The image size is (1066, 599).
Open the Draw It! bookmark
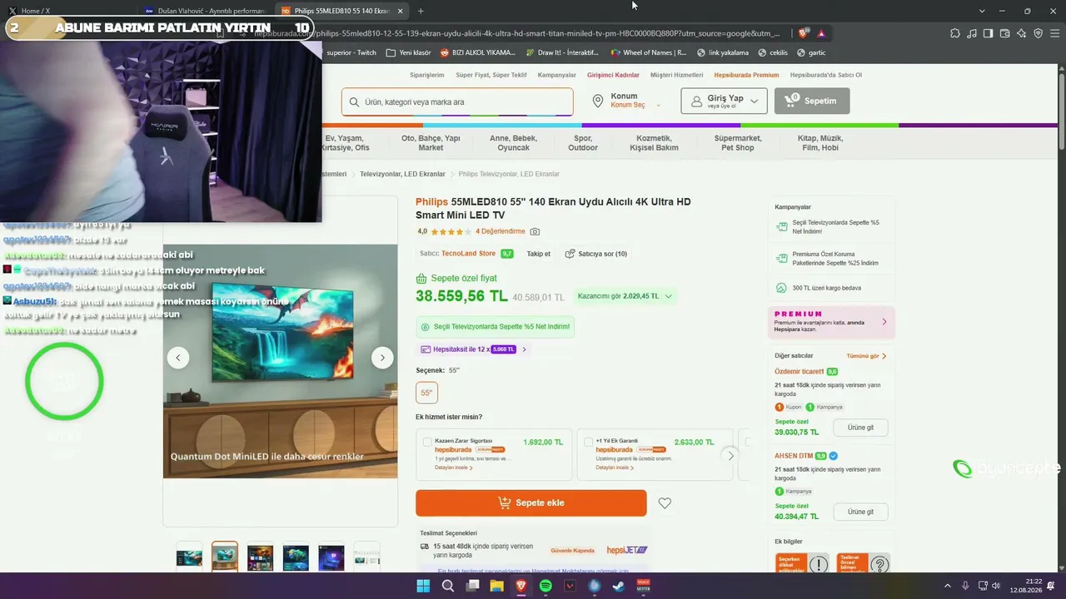tap(560, 52)
